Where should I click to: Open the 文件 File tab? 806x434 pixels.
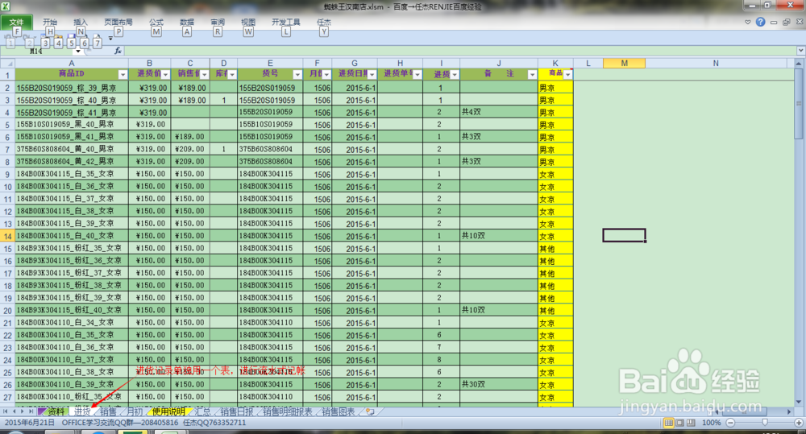pyautogui.click(x=16, y=22)
